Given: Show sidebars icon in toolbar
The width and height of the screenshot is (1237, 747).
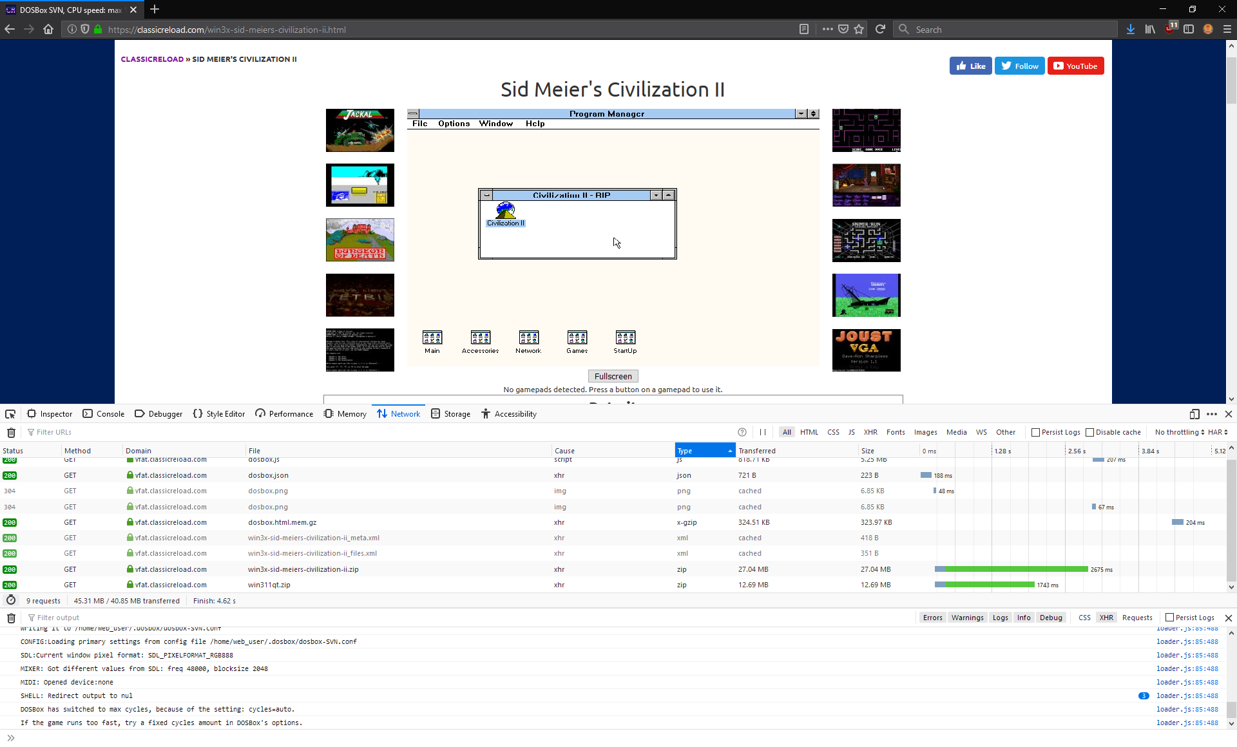Looking at the screenshot, I should (1189, 29).
